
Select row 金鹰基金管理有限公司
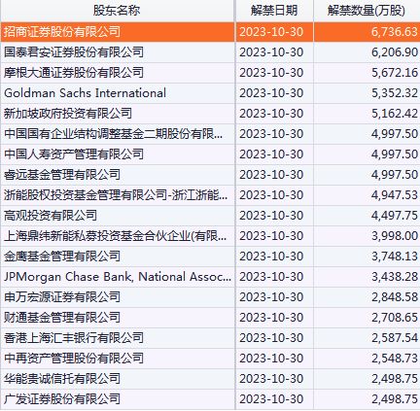point(210,257)
